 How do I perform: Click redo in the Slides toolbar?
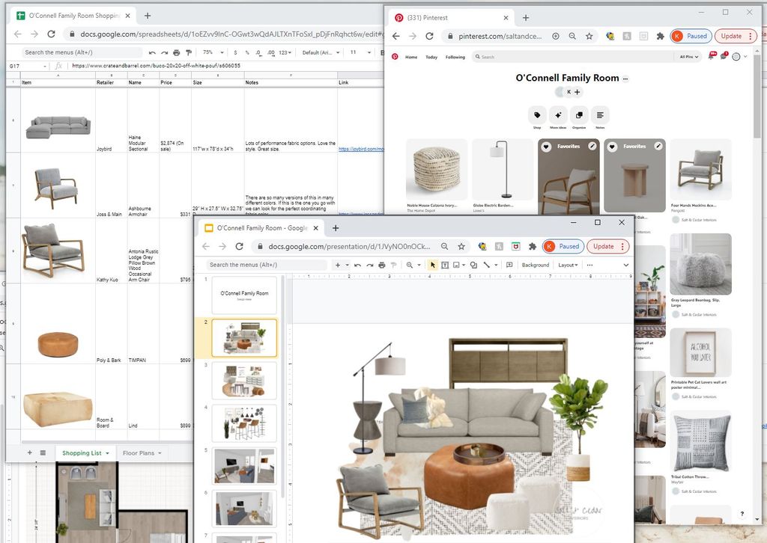click(x=370, y=265)
